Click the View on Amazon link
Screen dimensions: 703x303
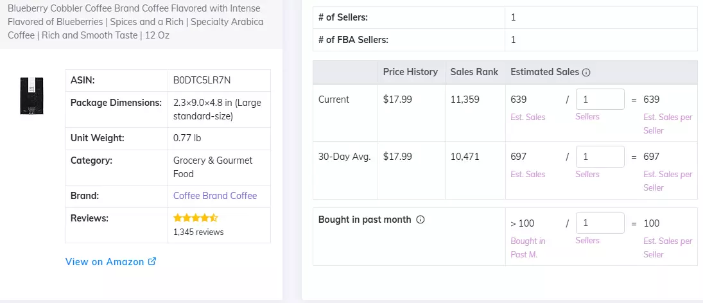110,262
